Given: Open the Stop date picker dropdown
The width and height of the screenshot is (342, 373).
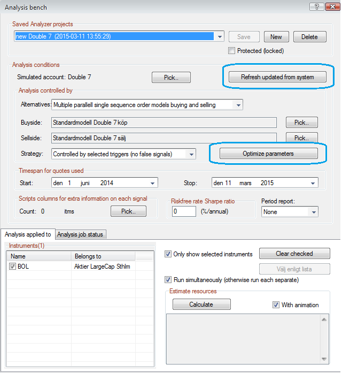Looking at the screenshot, I should [x=313, y=183].
